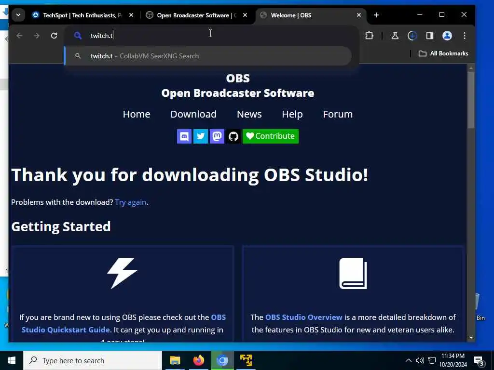This screenshot has height=370, width=494.
Task: Click the Thank you for downloading heading
Action: 190,174
